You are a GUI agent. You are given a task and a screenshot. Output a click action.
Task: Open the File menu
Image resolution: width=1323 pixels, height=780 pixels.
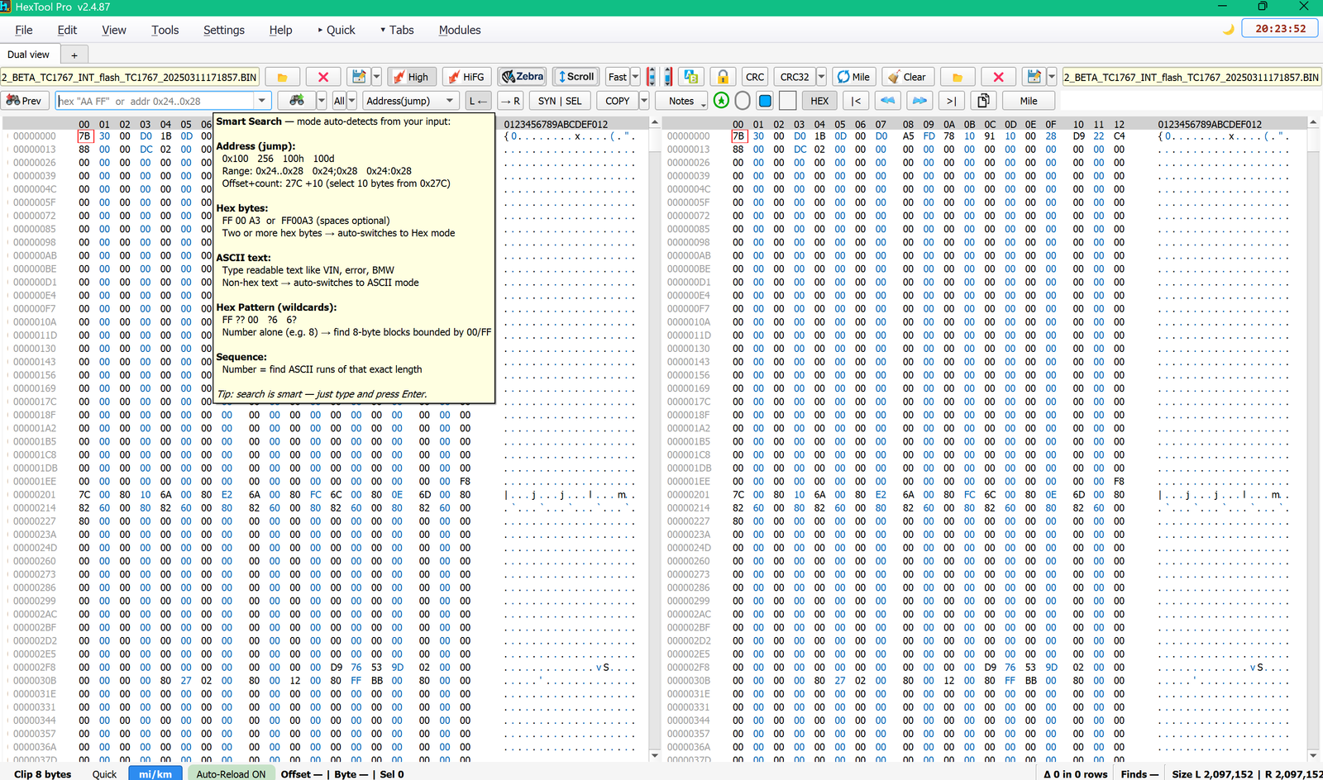coord(24,30)
